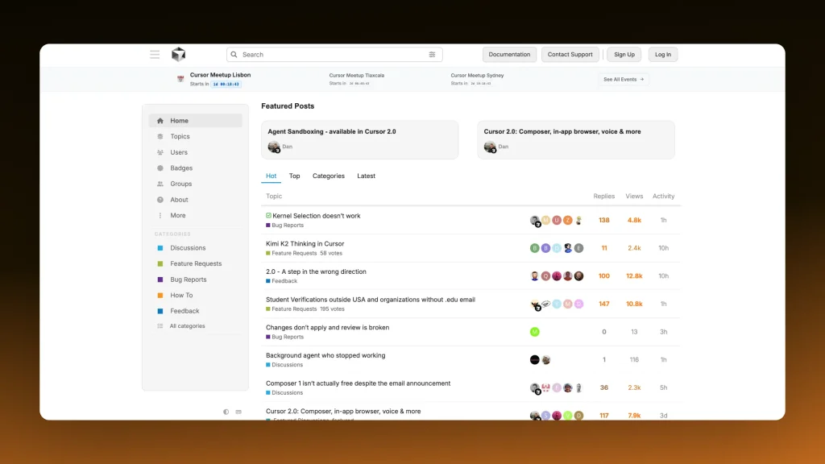Open the Student Verifications outside USA topic
This screenshot has width=825, height=464.
371,300
